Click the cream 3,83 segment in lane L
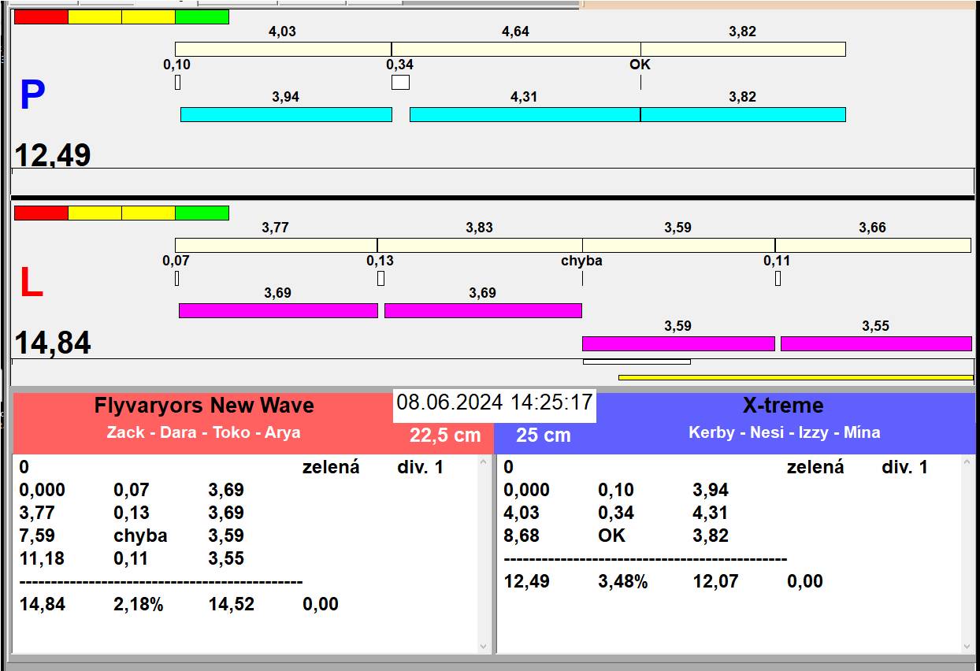Viewport: 980px width, 671px height. point(479,245)
